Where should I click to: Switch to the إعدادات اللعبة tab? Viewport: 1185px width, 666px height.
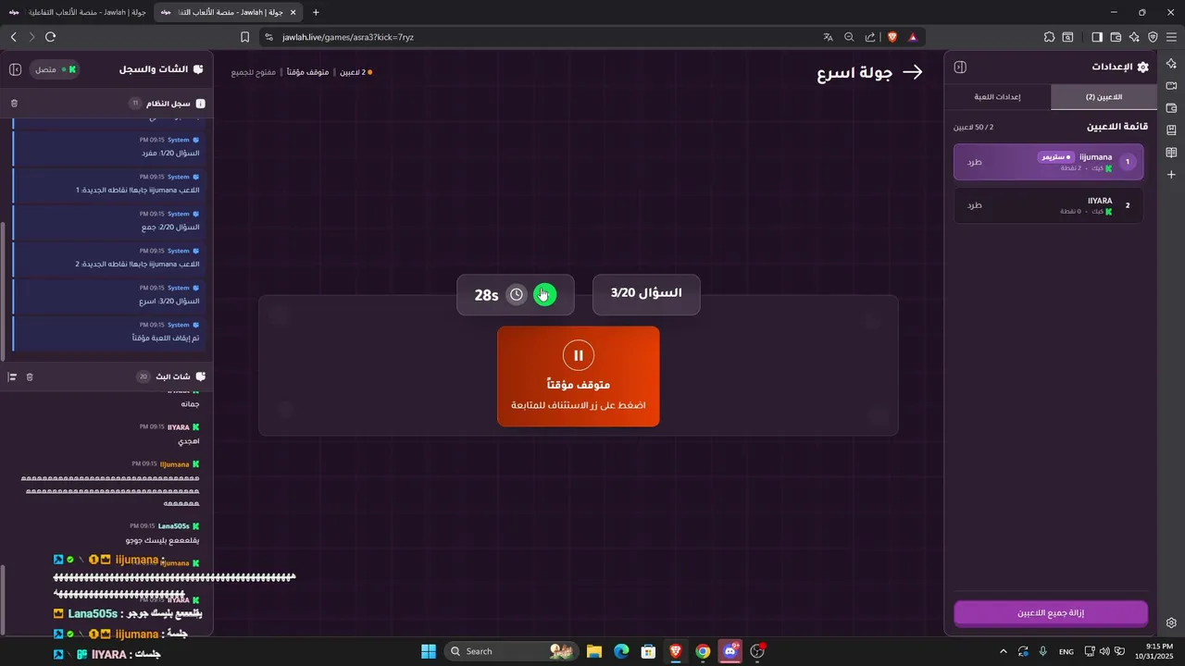coord(998,97)
